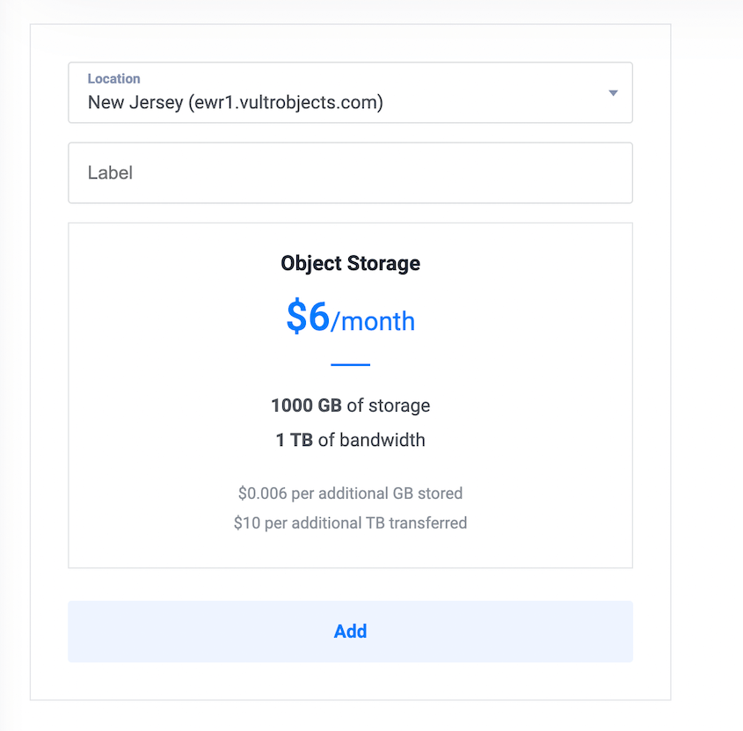Click '$10 per additional TB transferred' text
This screenshot has height=731, width=743.
351,523
